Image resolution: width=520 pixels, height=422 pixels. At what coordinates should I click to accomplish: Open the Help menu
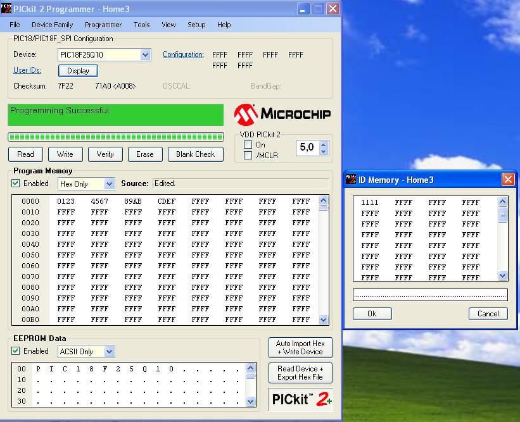point(224,25)
